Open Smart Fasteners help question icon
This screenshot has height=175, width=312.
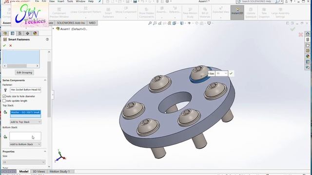47,39
